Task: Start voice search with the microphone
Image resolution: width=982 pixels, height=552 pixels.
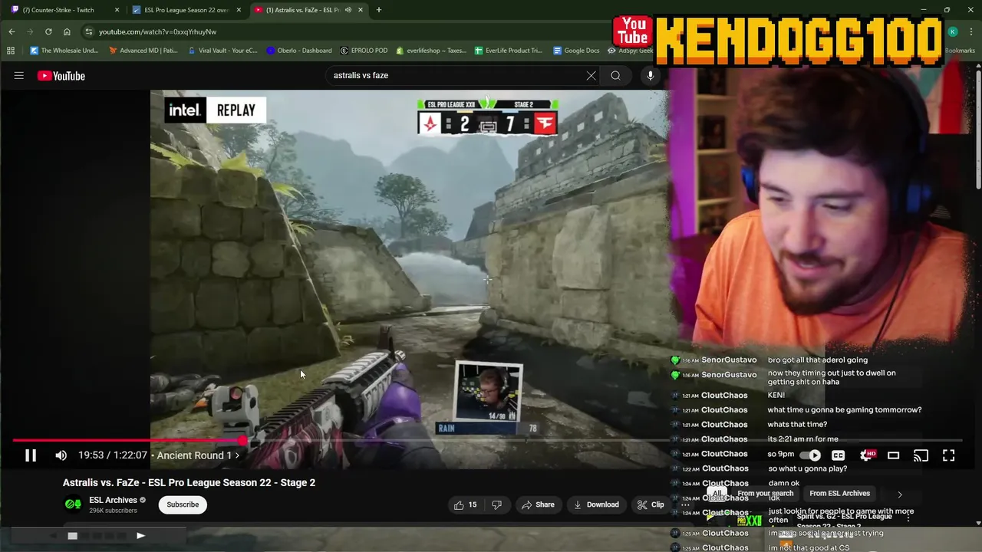Action: [651, 75]
